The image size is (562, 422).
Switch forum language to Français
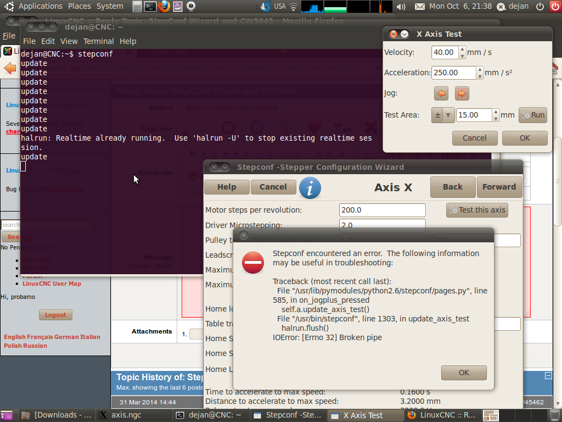coord(40,337)
